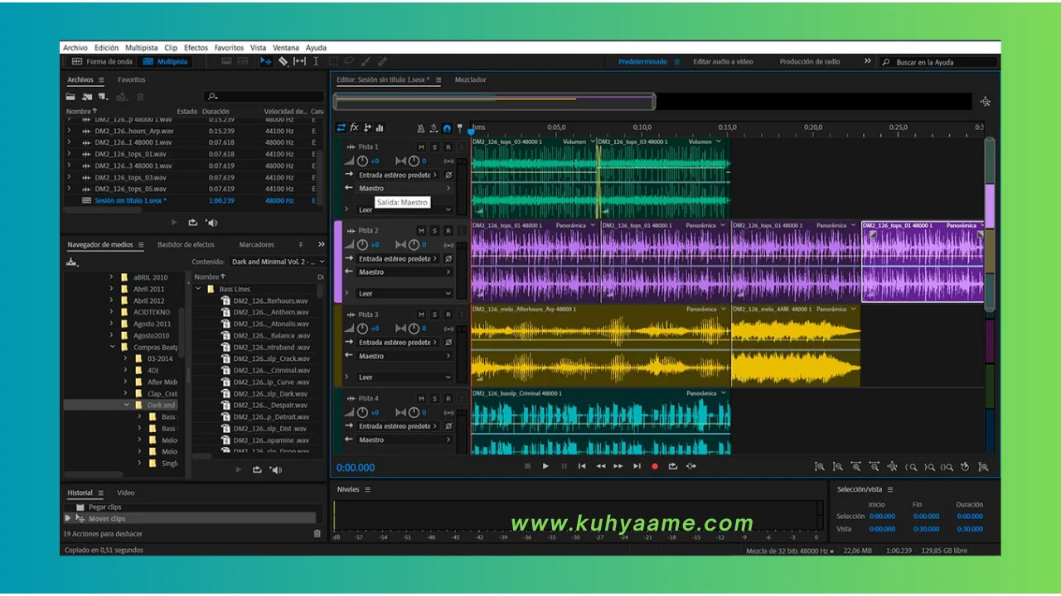Toggle Skip Selection in the transport bar
The height and width of the screenshot is (596, 1061).
click(691, 466)
